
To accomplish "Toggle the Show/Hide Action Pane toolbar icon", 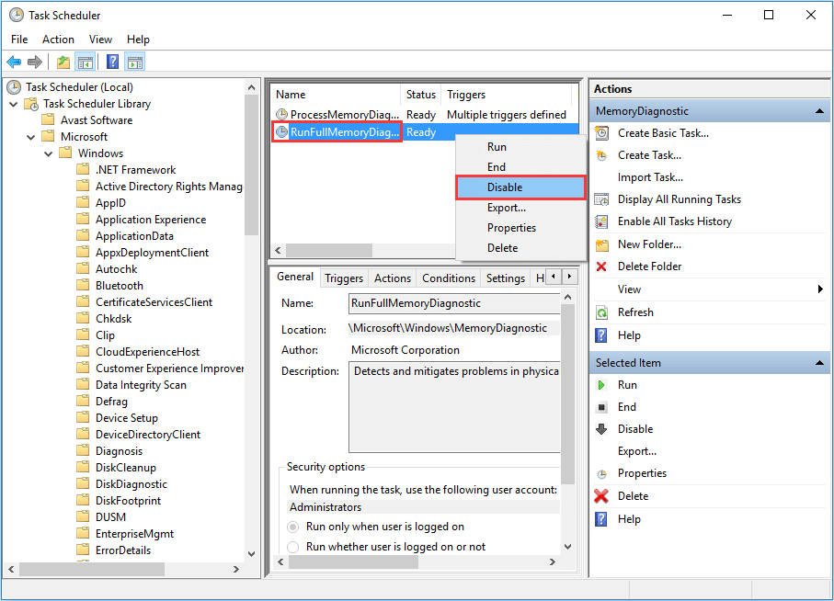I will (135, 62).
